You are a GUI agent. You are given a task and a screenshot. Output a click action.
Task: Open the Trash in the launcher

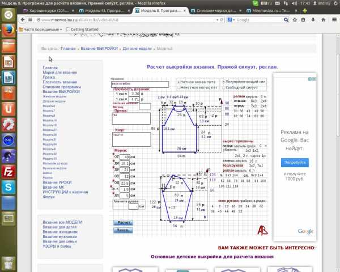click(x=8, y=262)
